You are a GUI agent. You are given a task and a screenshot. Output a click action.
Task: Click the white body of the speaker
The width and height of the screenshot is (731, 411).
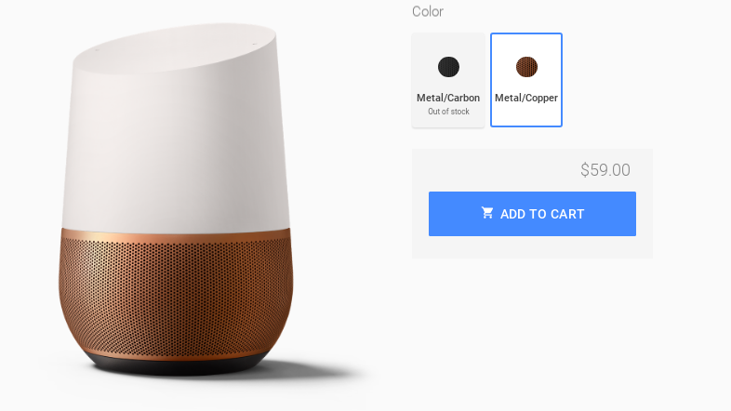pyautogui.click(x=176, y=149)
